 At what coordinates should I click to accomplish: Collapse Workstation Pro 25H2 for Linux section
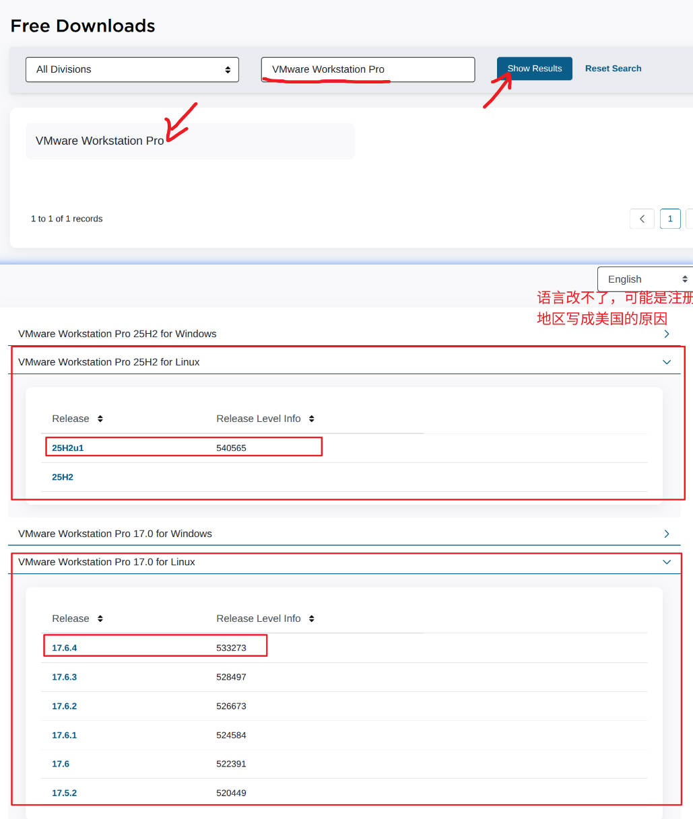tap(666, 362)
